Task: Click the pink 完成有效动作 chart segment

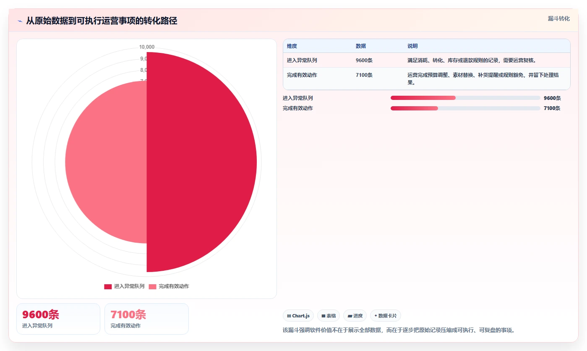Action: [106, 162]
